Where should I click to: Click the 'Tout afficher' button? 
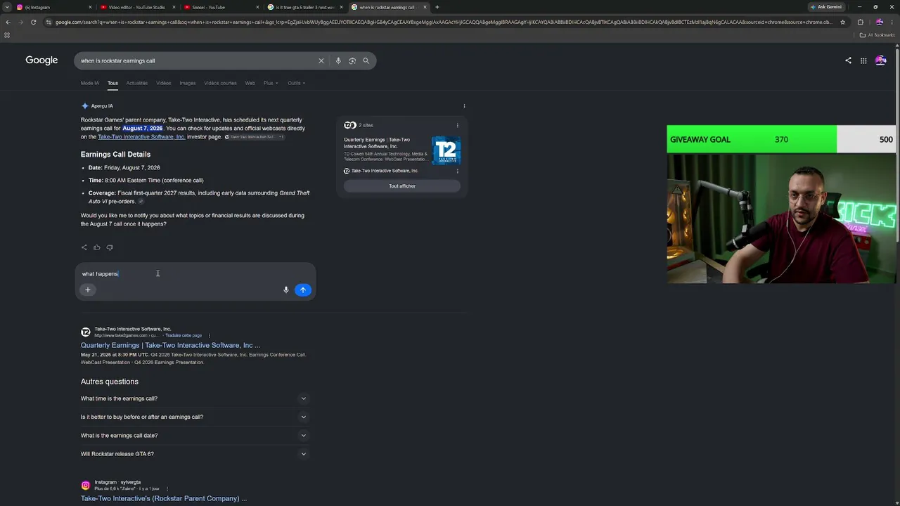pos(402,186)
